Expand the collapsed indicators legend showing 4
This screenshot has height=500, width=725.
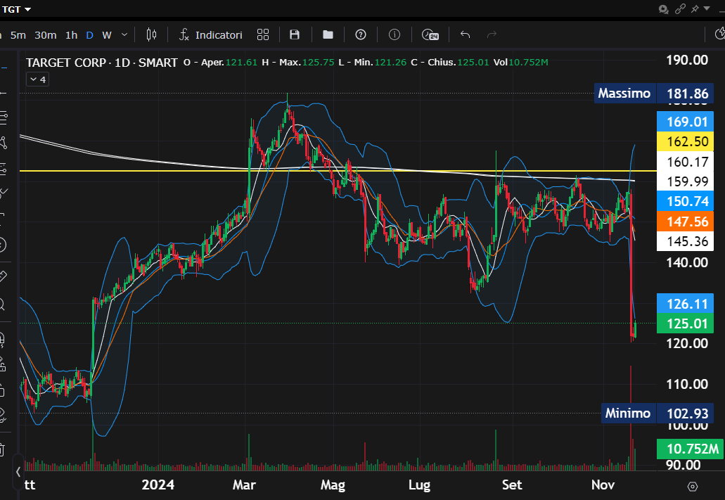tap(37, 79)
